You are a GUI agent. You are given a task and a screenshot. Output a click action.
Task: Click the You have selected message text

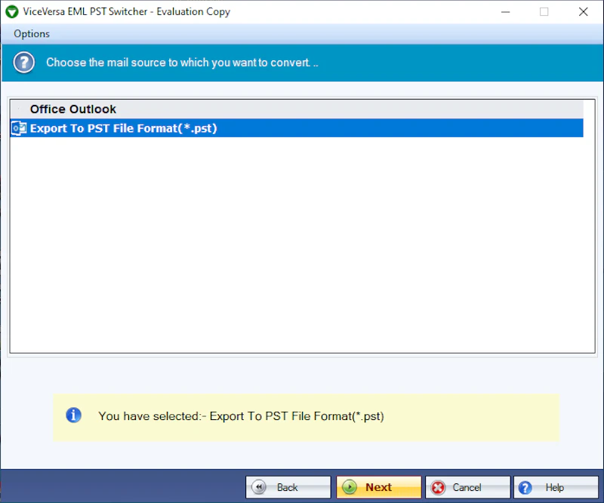[241, 416]
